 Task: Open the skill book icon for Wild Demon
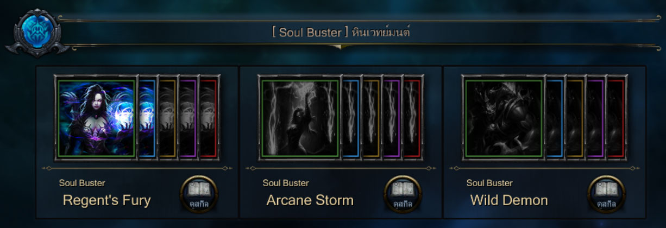607,194
